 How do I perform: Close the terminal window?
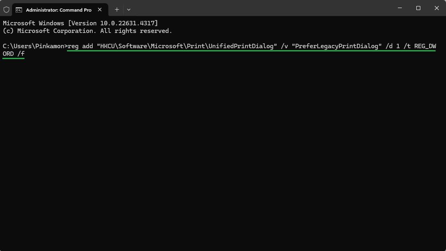[x=437, y=8]
